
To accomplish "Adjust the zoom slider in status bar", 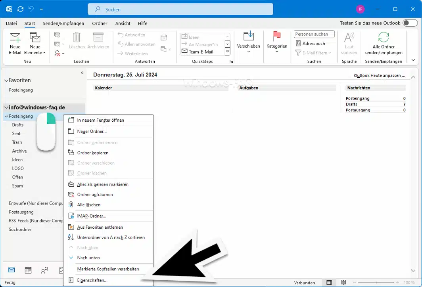I will point(376,282).
